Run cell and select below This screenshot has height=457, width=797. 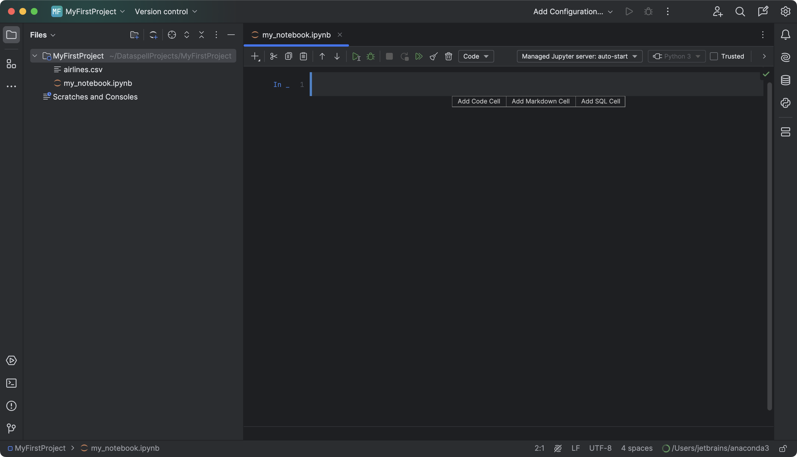[x=356, y=57]
